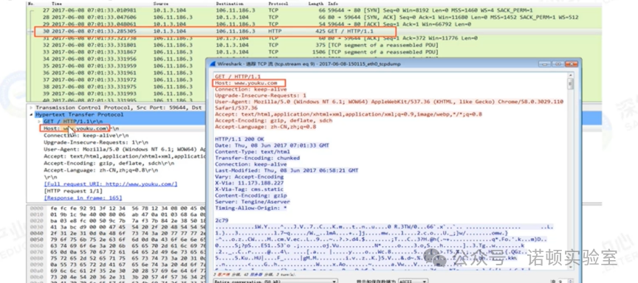Screen dimensions: 638x283
Task: Click Wireshark fin icon in dialog title bar
Action: coord(213,64)
